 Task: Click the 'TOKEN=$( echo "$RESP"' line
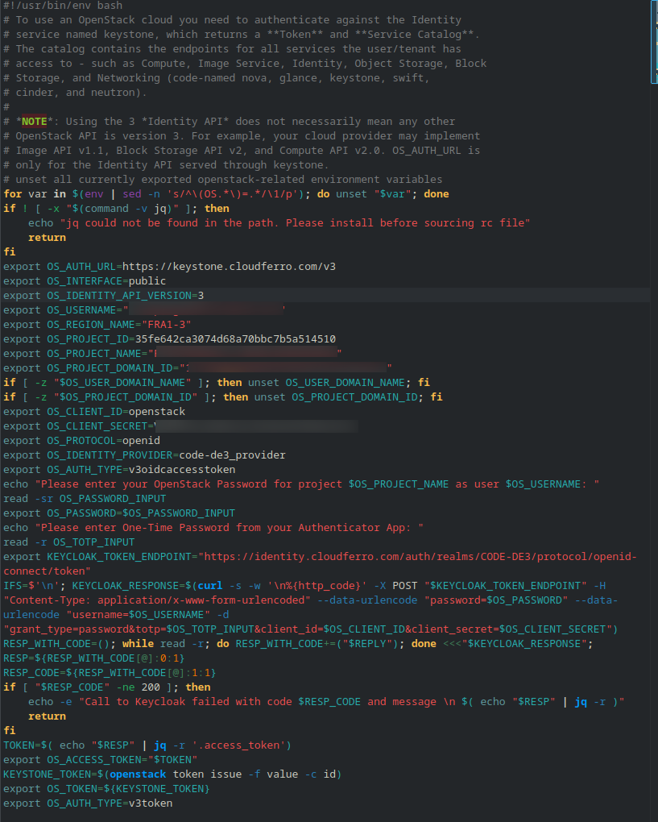tap(147, 745)
